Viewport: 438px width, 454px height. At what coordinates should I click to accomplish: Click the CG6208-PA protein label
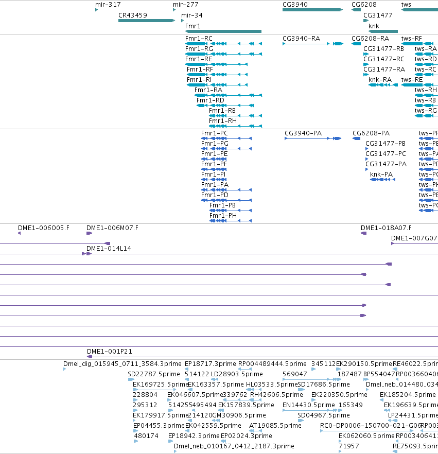(371, 133)
